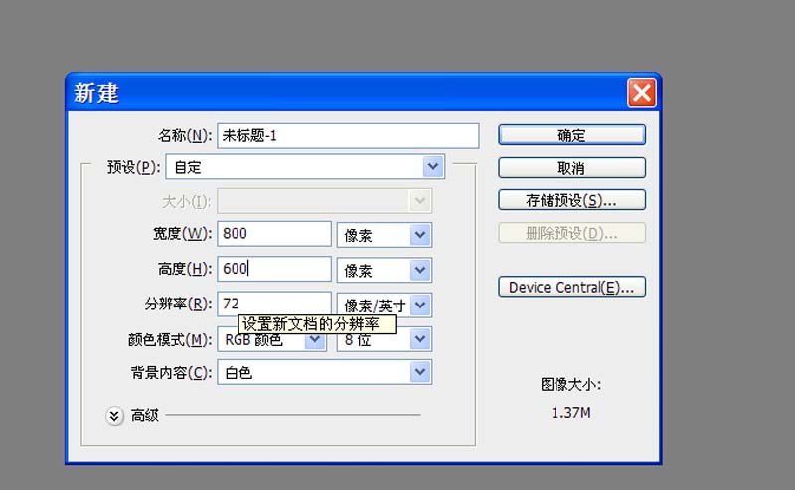Open the 高度 unit dropdown 像素
Image resolution: width=795 pixels, height=490 pixels.
pyautogui.click(x=385, y=271)
